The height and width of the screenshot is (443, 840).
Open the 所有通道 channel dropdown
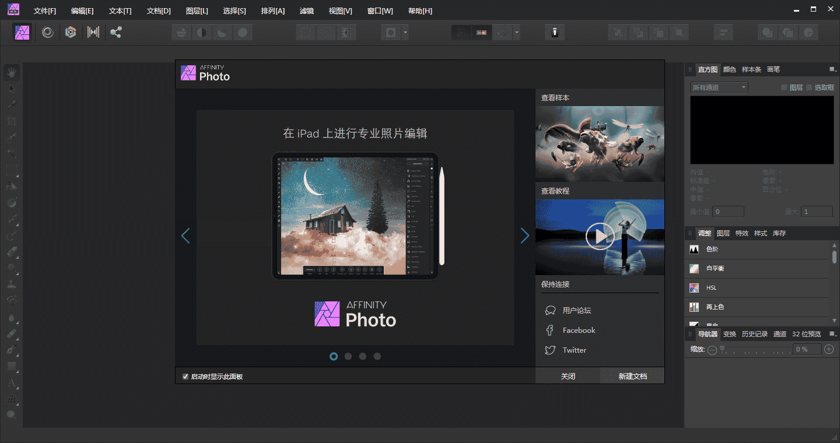tap(718, 87)
